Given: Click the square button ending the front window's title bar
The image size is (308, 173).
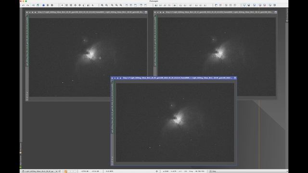Looking at the screenshot, I should point(235,78).
